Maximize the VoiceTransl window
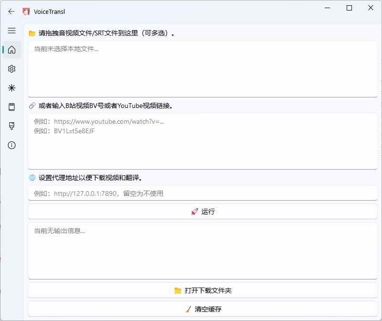The image size is (382, 321). [x=349, y=8]
